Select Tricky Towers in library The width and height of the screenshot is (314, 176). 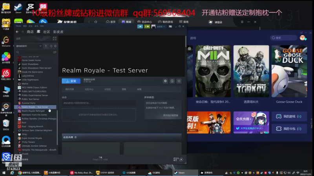tap(28, 142)
